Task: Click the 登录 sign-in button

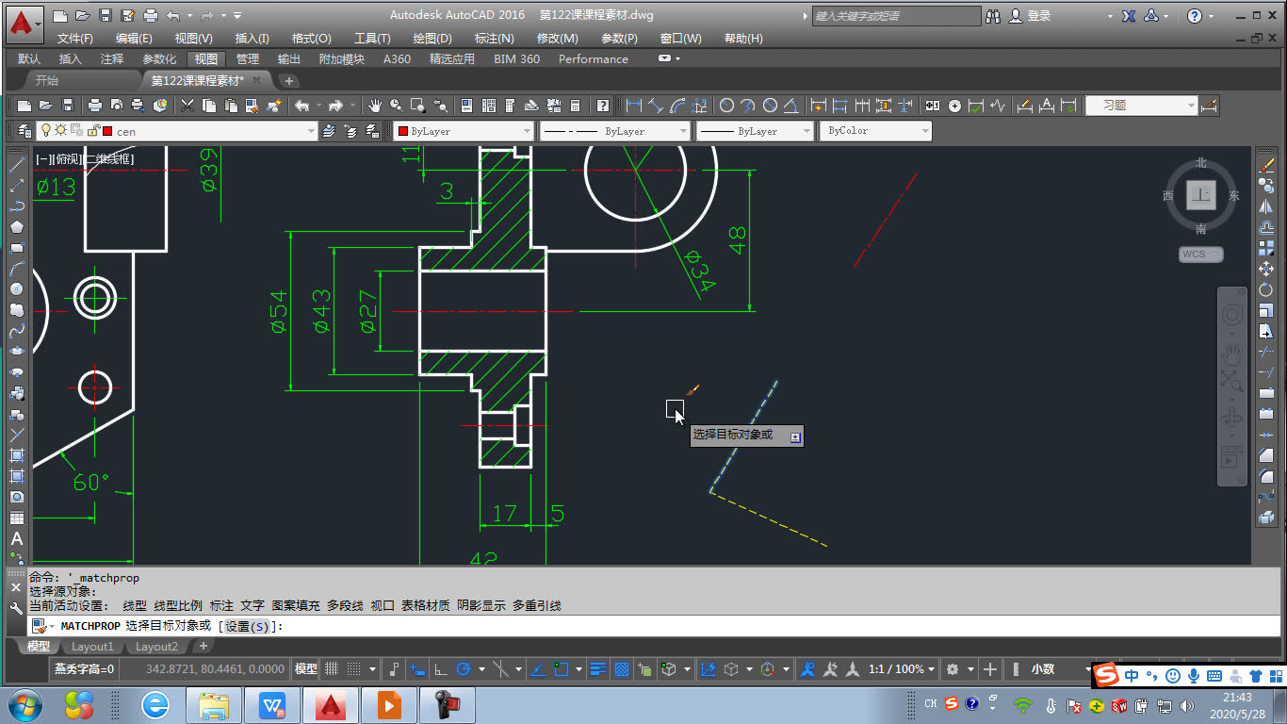Action: coord(1030,16)
